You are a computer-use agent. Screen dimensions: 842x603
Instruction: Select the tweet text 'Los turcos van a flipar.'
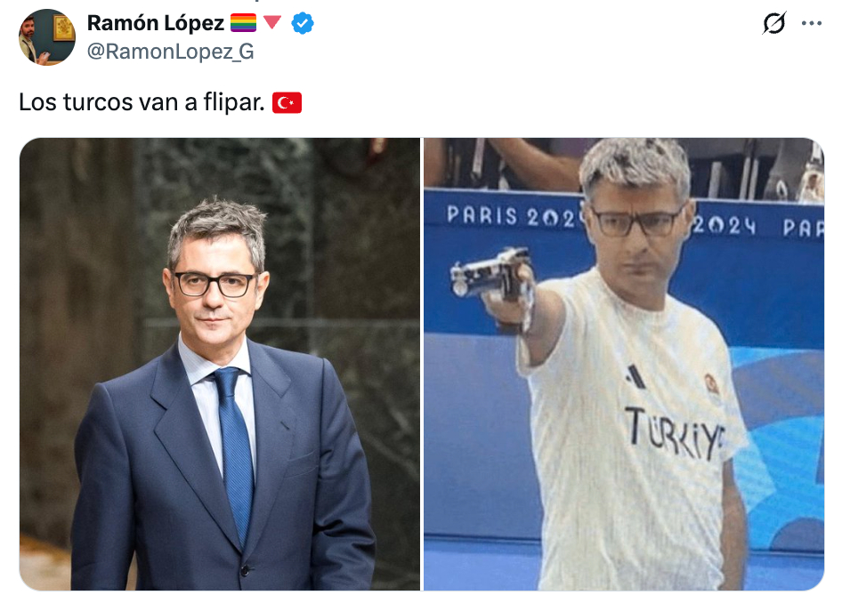142,102
